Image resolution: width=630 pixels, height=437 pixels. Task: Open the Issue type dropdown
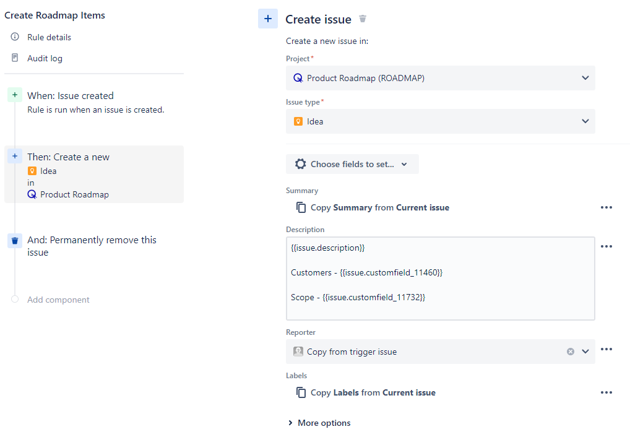coord(584,121)
